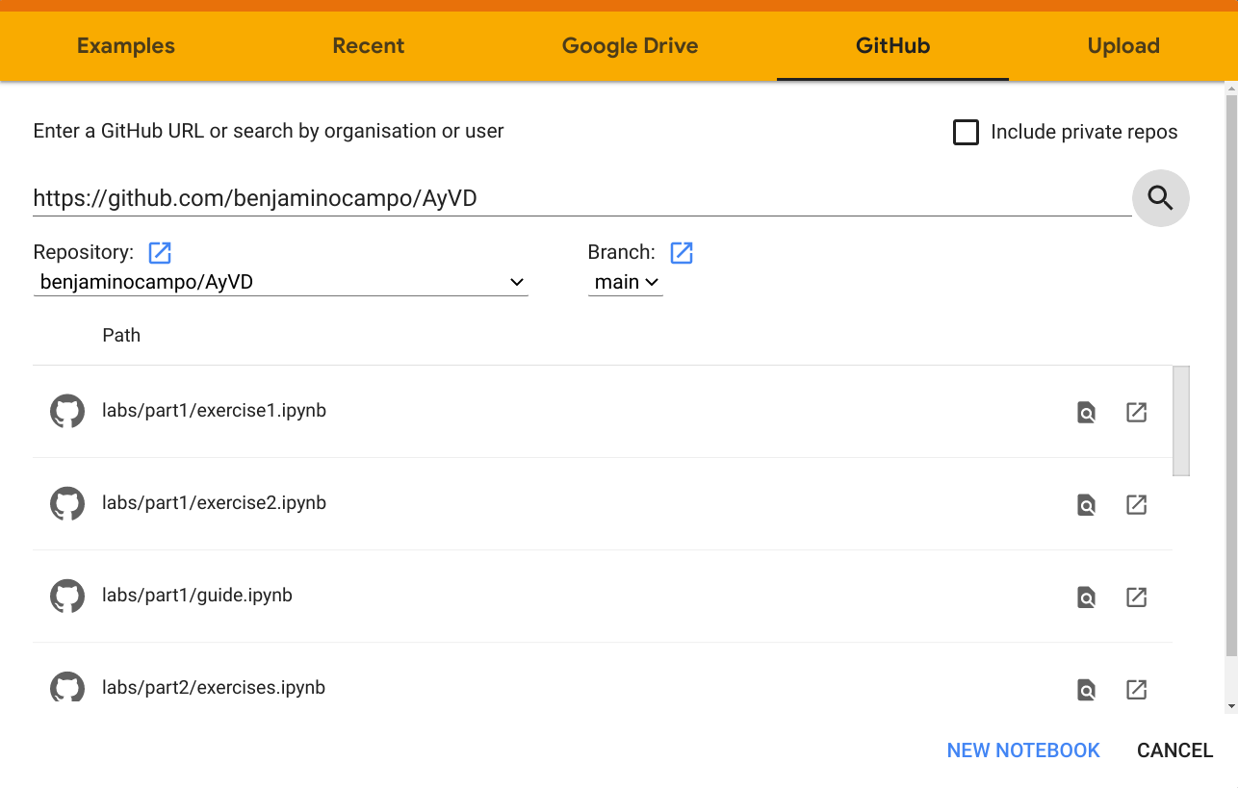Open labs/part1/exercise2.ipynb notebook
Image resolution: width=1238 pixels, height=788 pixels.
click(x=215, y=503)
